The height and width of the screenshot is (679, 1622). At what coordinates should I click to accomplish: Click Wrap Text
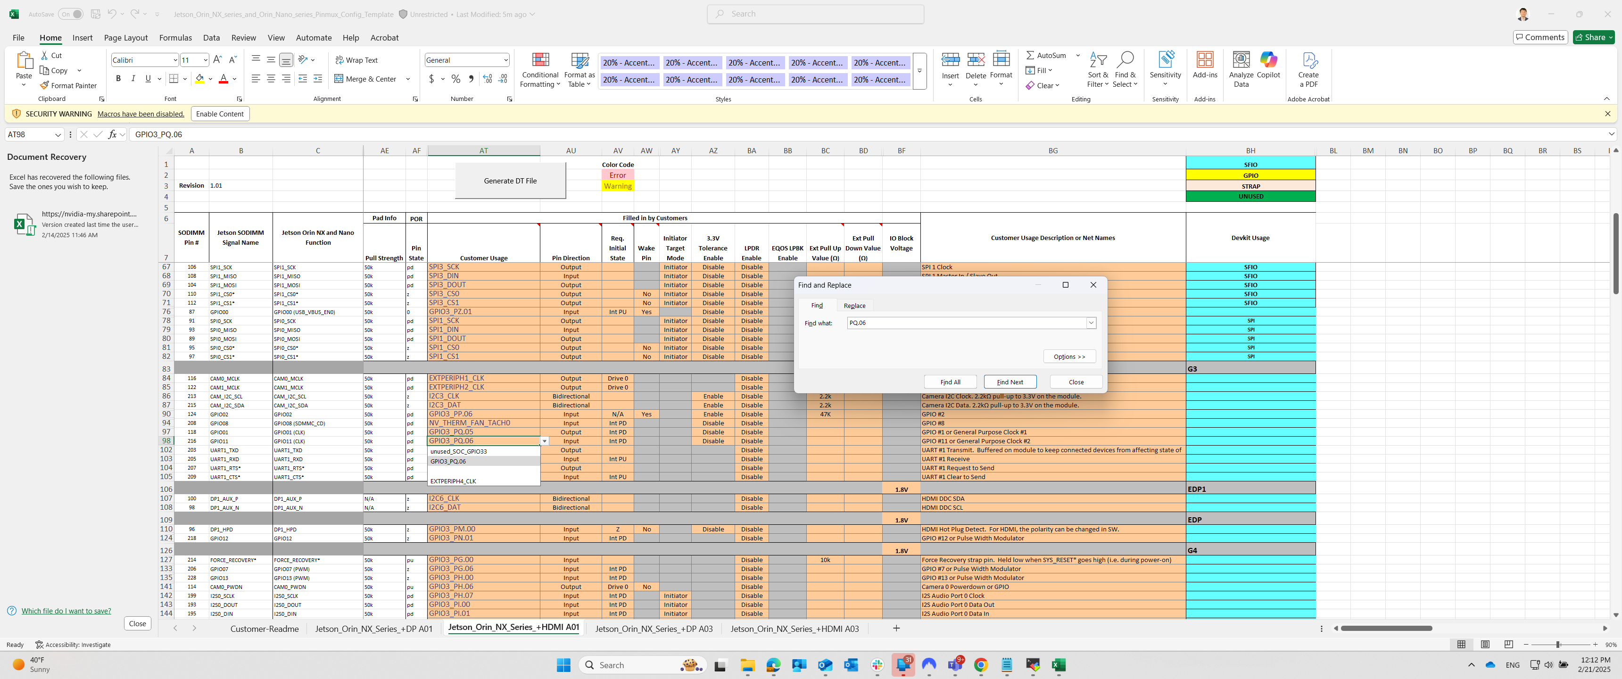pos(356,60)
